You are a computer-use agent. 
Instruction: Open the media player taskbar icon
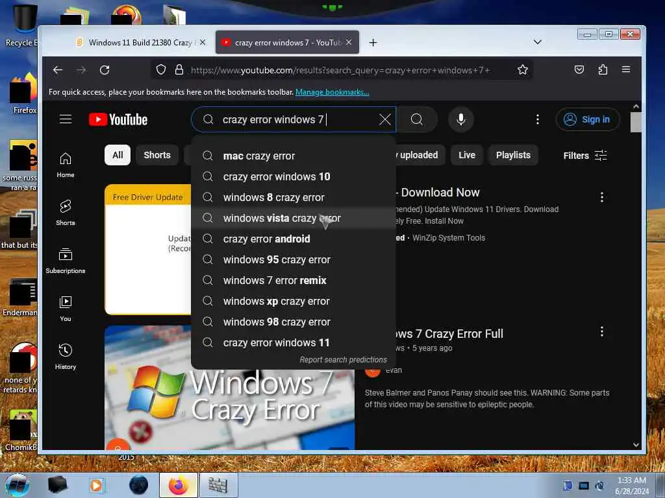coord(96,485)
